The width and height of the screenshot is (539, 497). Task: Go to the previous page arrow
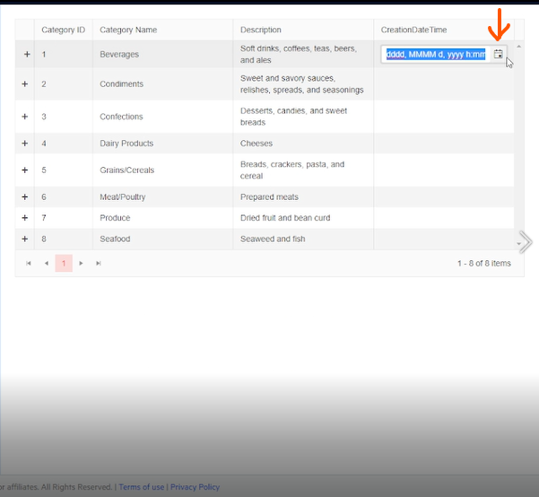[47, 263]
